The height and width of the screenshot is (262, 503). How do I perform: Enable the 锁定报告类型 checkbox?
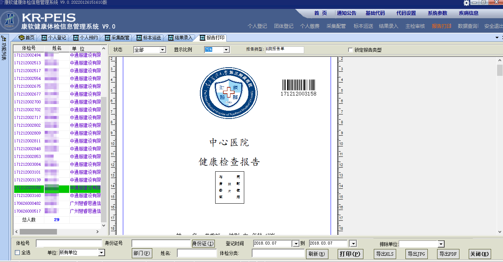pyautogui.click(x=350, y=50)
